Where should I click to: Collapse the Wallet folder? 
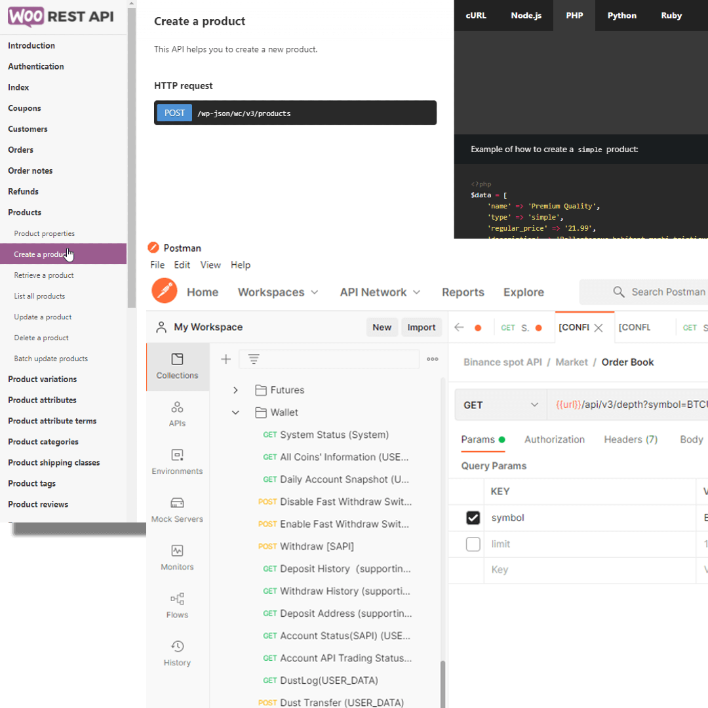235,412
